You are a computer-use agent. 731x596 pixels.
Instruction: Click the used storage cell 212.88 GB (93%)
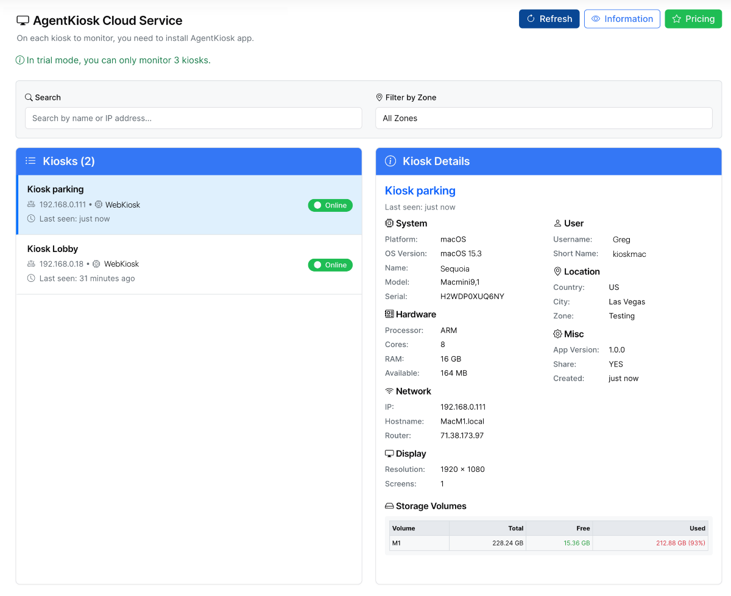(651, 543)
